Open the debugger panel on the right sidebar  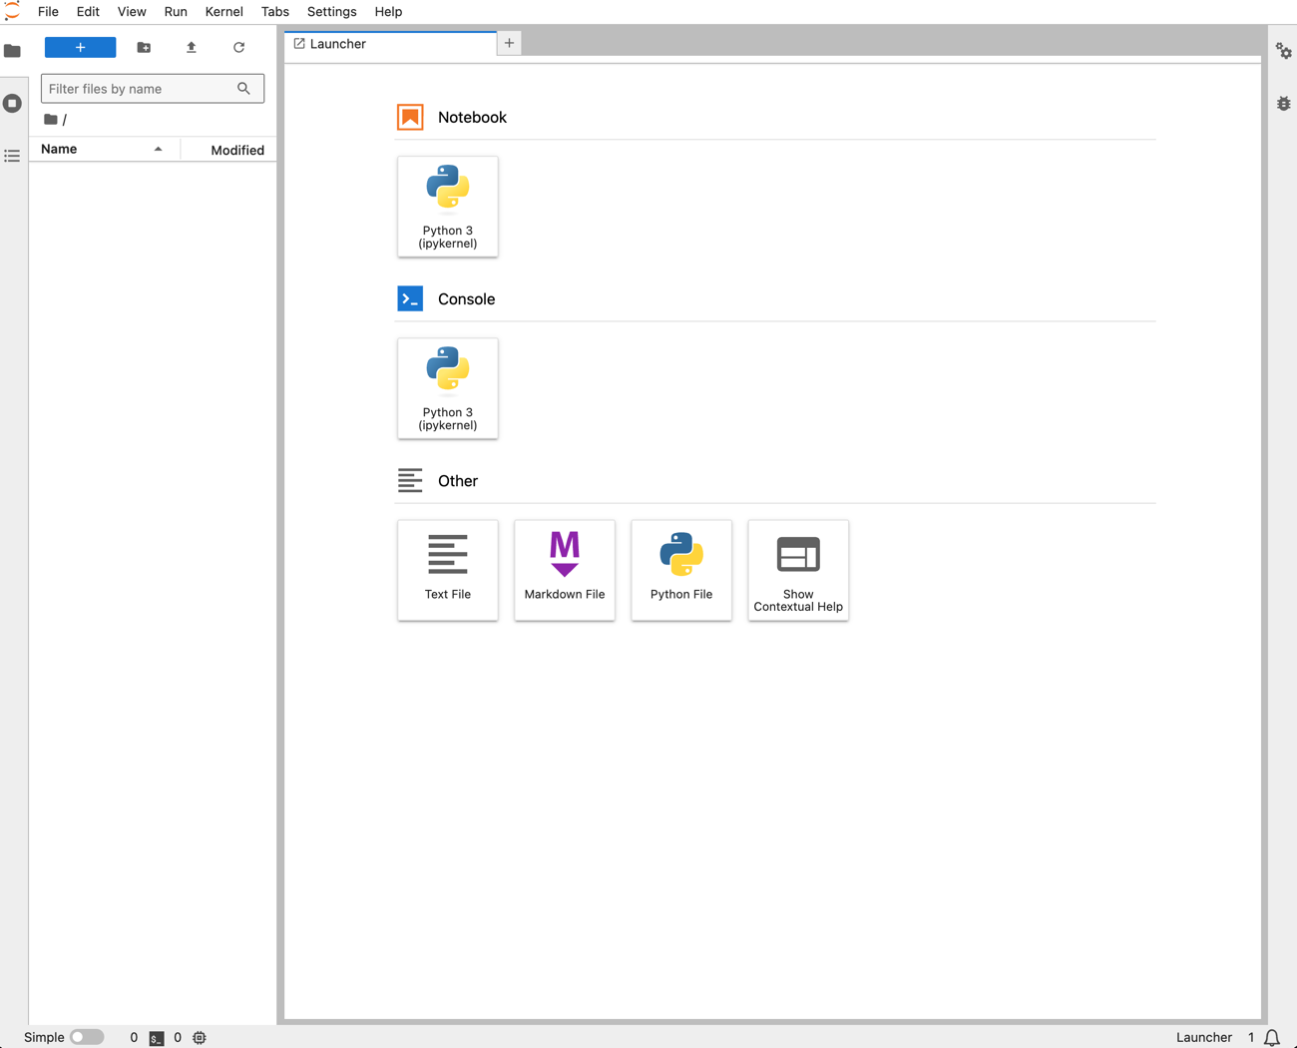pyautogui.click(x=1284, y=103)
